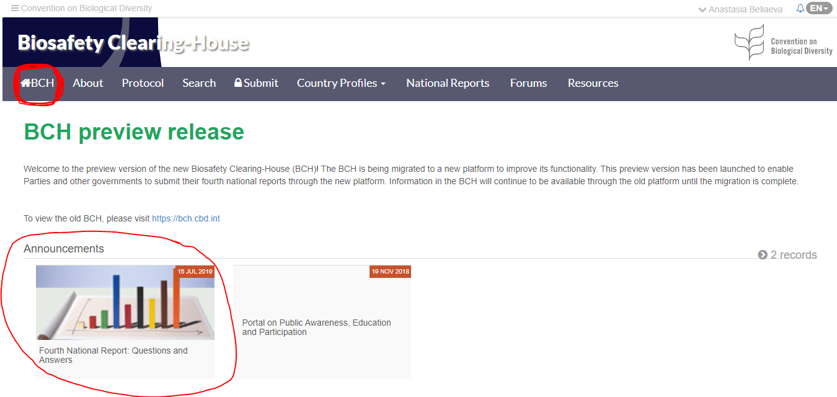Open Portal on Public Awareness announcement
This screenshot has width=837, height=397.
pos(316,327)
